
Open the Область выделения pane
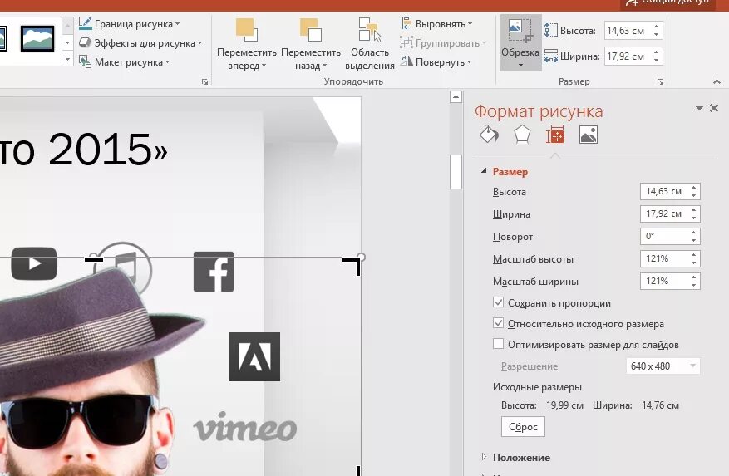point(370,44)
